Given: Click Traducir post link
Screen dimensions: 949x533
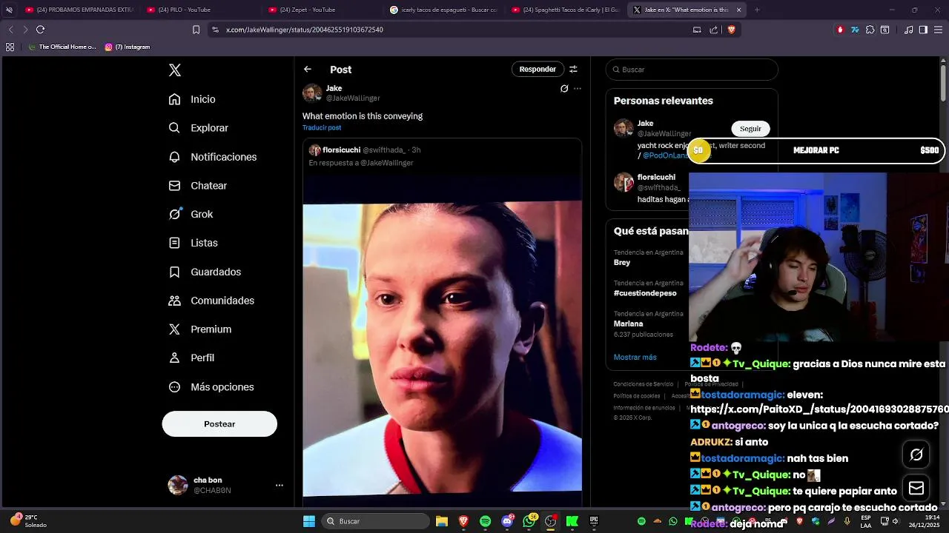Looking at the screenshot, I should [x=322, y=128].
